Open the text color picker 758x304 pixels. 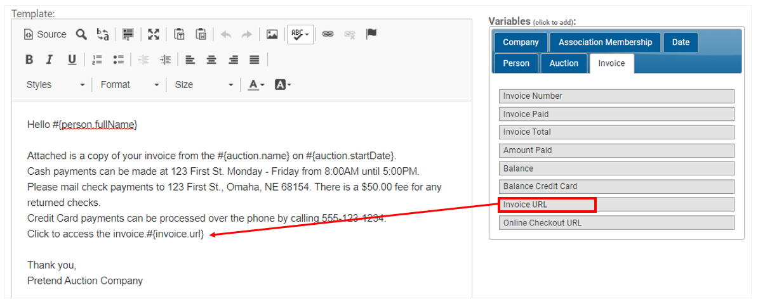coord(256,85)
